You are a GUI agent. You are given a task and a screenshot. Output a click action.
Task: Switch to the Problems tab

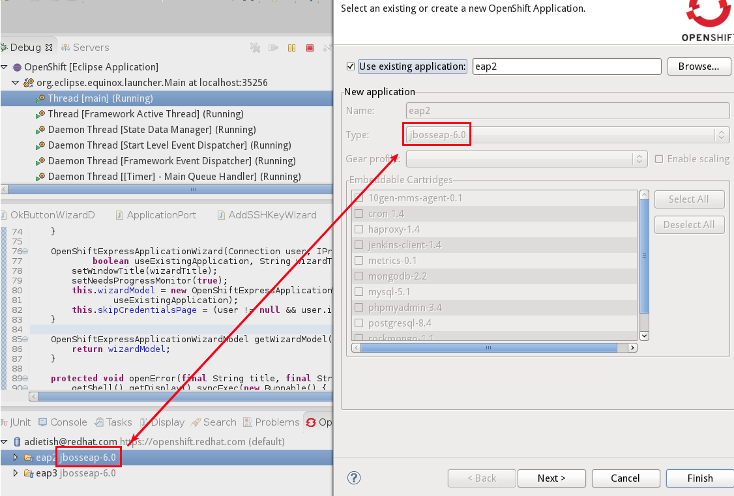tap(272, 422)
